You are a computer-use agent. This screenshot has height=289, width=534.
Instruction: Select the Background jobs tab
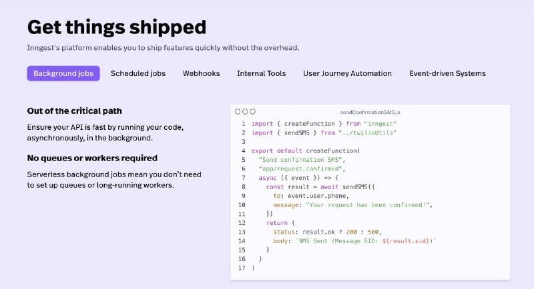63,73
